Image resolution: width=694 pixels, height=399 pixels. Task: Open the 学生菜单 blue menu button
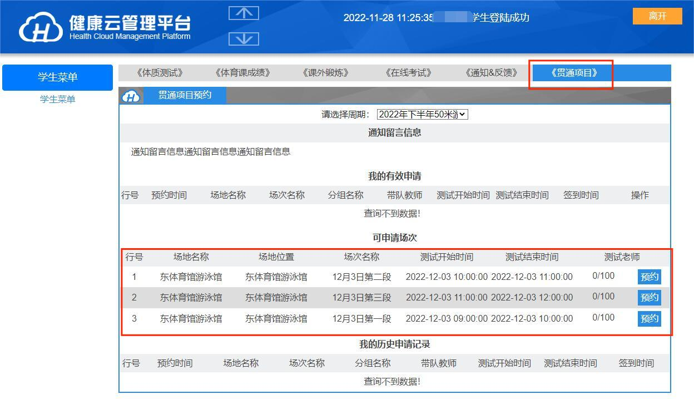(x=57, y=77)
